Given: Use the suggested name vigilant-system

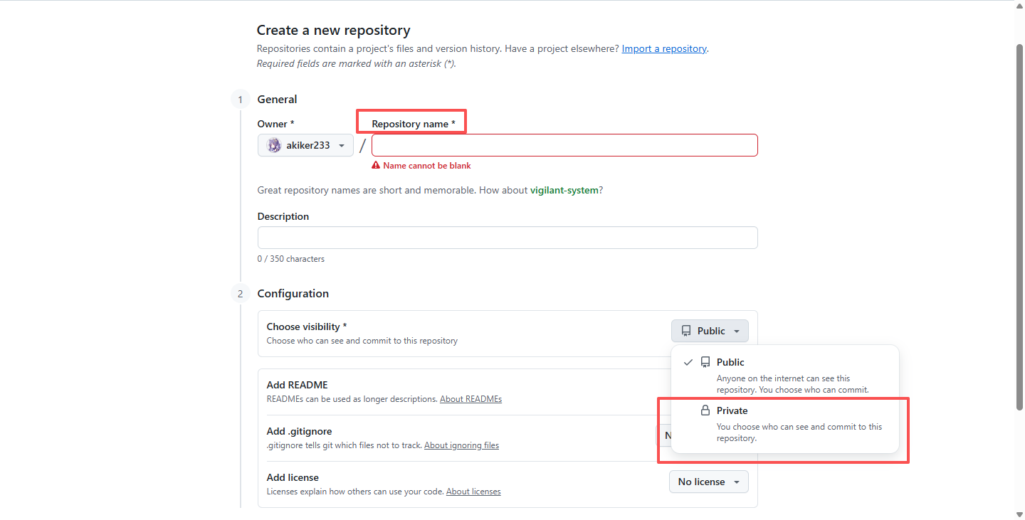Looking at the screenshot, I should [564, 190].
